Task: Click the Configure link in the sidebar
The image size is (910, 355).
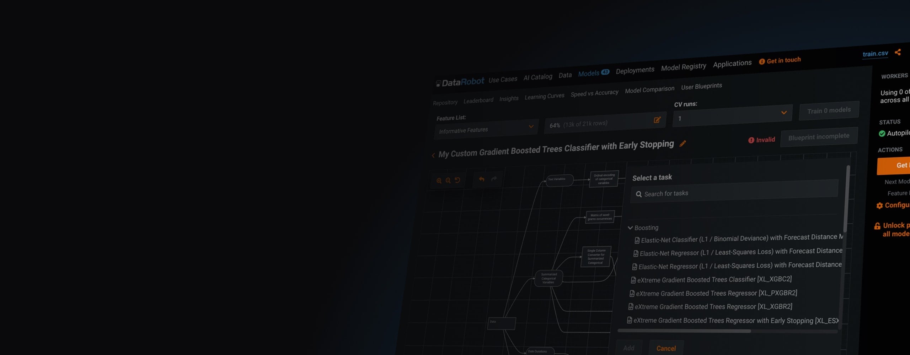Action: pyautogui.click(x=897, y=205)
